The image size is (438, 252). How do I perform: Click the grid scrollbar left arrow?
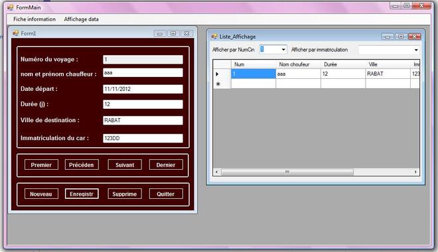point(216,172)
